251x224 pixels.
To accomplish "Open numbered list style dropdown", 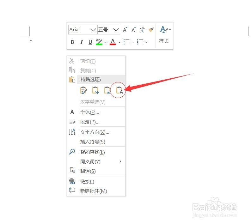I will coord(147,42).
